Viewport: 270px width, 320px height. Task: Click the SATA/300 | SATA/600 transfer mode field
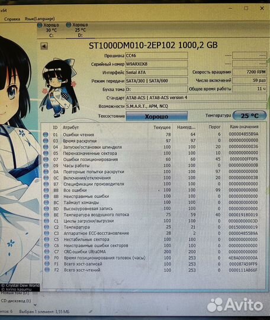[157, 81]
